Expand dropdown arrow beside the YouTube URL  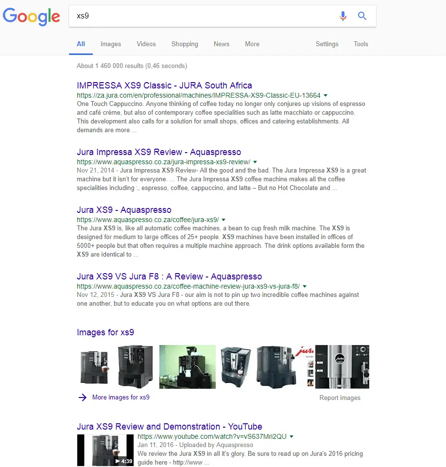coord(292,436)
